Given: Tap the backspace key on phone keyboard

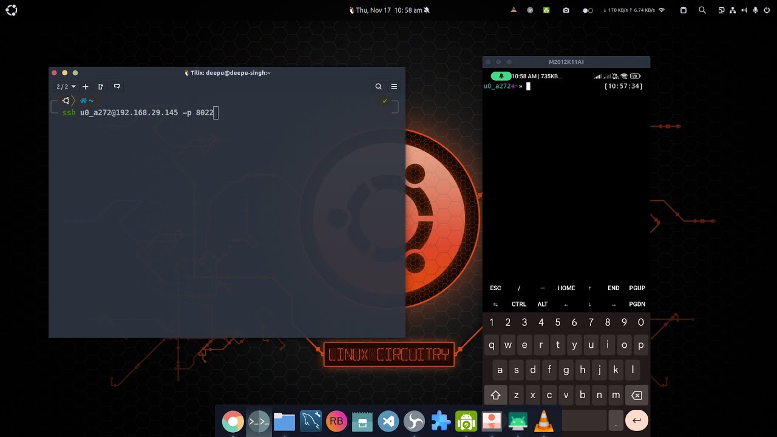Looking at the screenshot, I should tap(637, 395).
